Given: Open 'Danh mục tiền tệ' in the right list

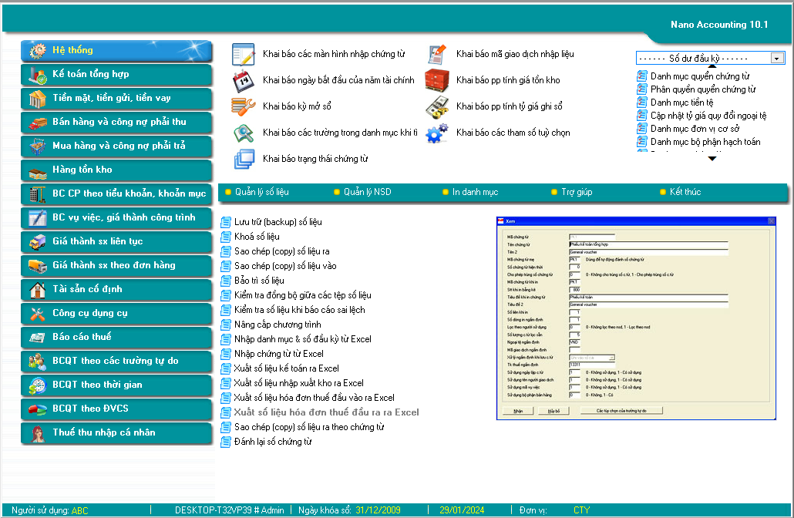Looking at the screenshot, I should point(681,103).
